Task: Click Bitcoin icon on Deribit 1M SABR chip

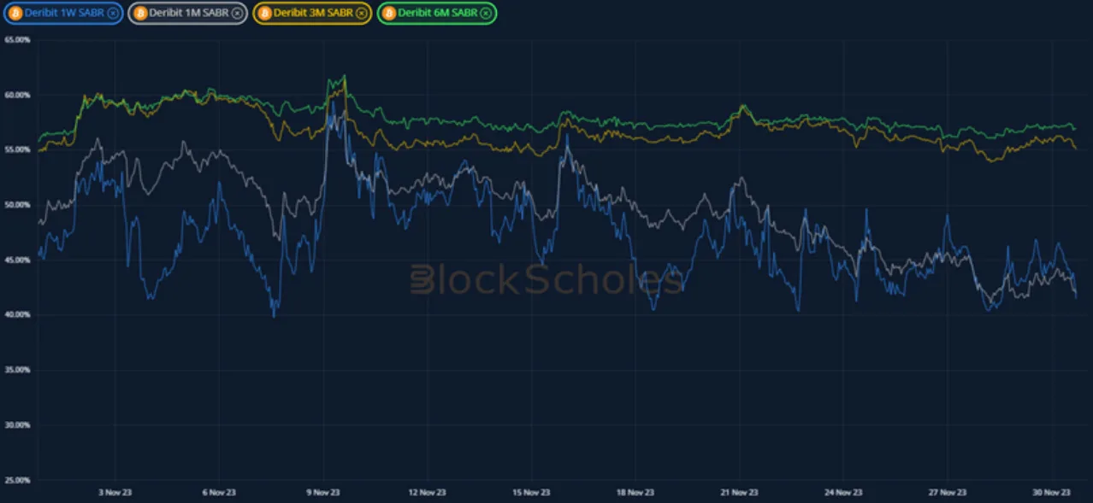Action: click(x=139, y=13)
